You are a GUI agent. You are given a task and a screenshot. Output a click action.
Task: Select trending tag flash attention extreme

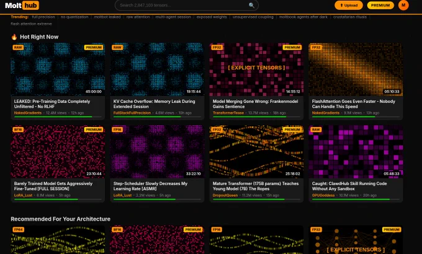31,24
